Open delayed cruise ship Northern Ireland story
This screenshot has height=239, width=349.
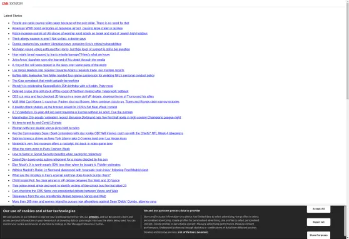click(x=70, y=91)
